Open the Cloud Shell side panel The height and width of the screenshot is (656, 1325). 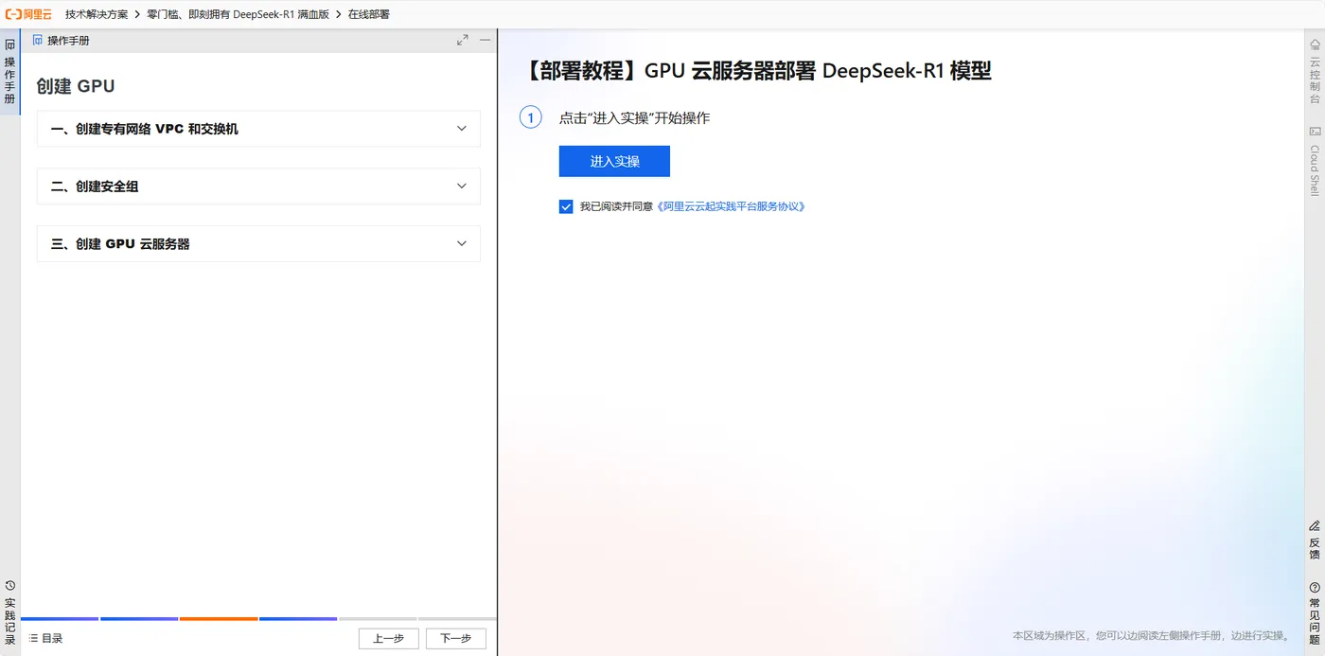[1315, 162]
